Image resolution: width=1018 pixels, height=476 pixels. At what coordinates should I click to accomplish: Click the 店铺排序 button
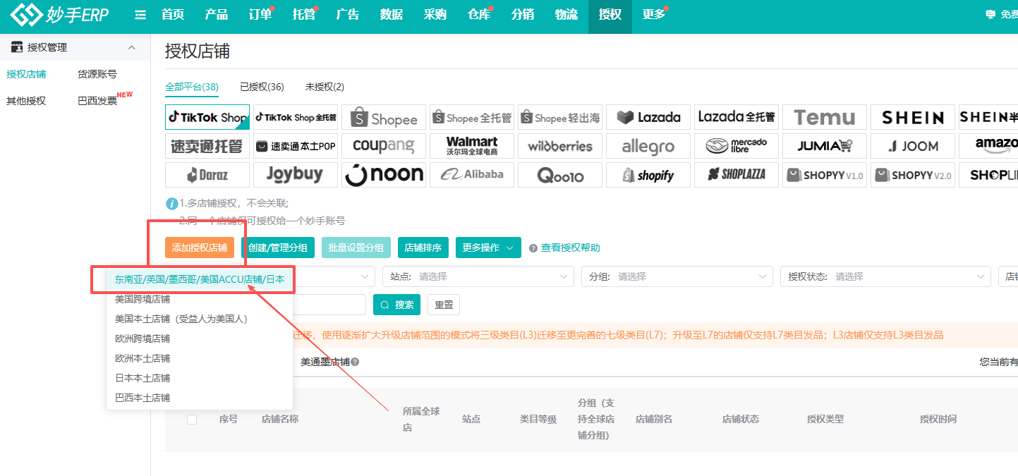click(423, 248)
